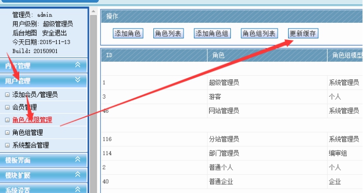Click the square icon beside 会员管理

pyautogui.click(x=7, y=107)
